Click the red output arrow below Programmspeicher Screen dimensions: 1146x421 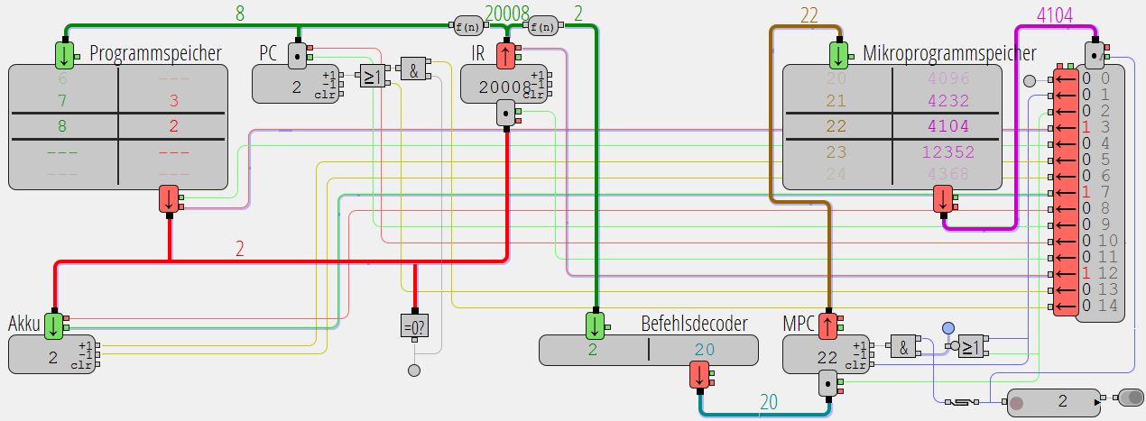pyautogui.click(x=169, y=199)
